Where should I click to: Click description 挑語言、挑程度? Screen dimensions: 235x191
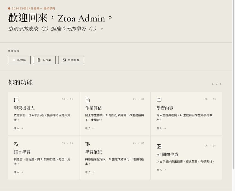pyautogui.click(x=42, y=162)
